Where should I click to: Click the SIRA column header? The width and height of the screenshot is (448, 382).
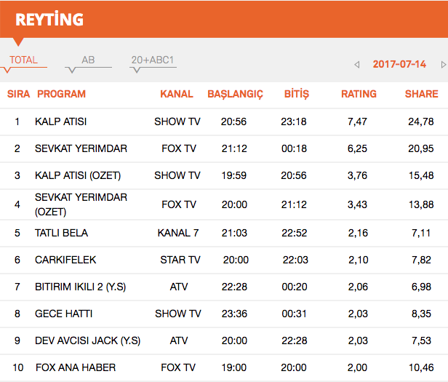tap(18, 94)
